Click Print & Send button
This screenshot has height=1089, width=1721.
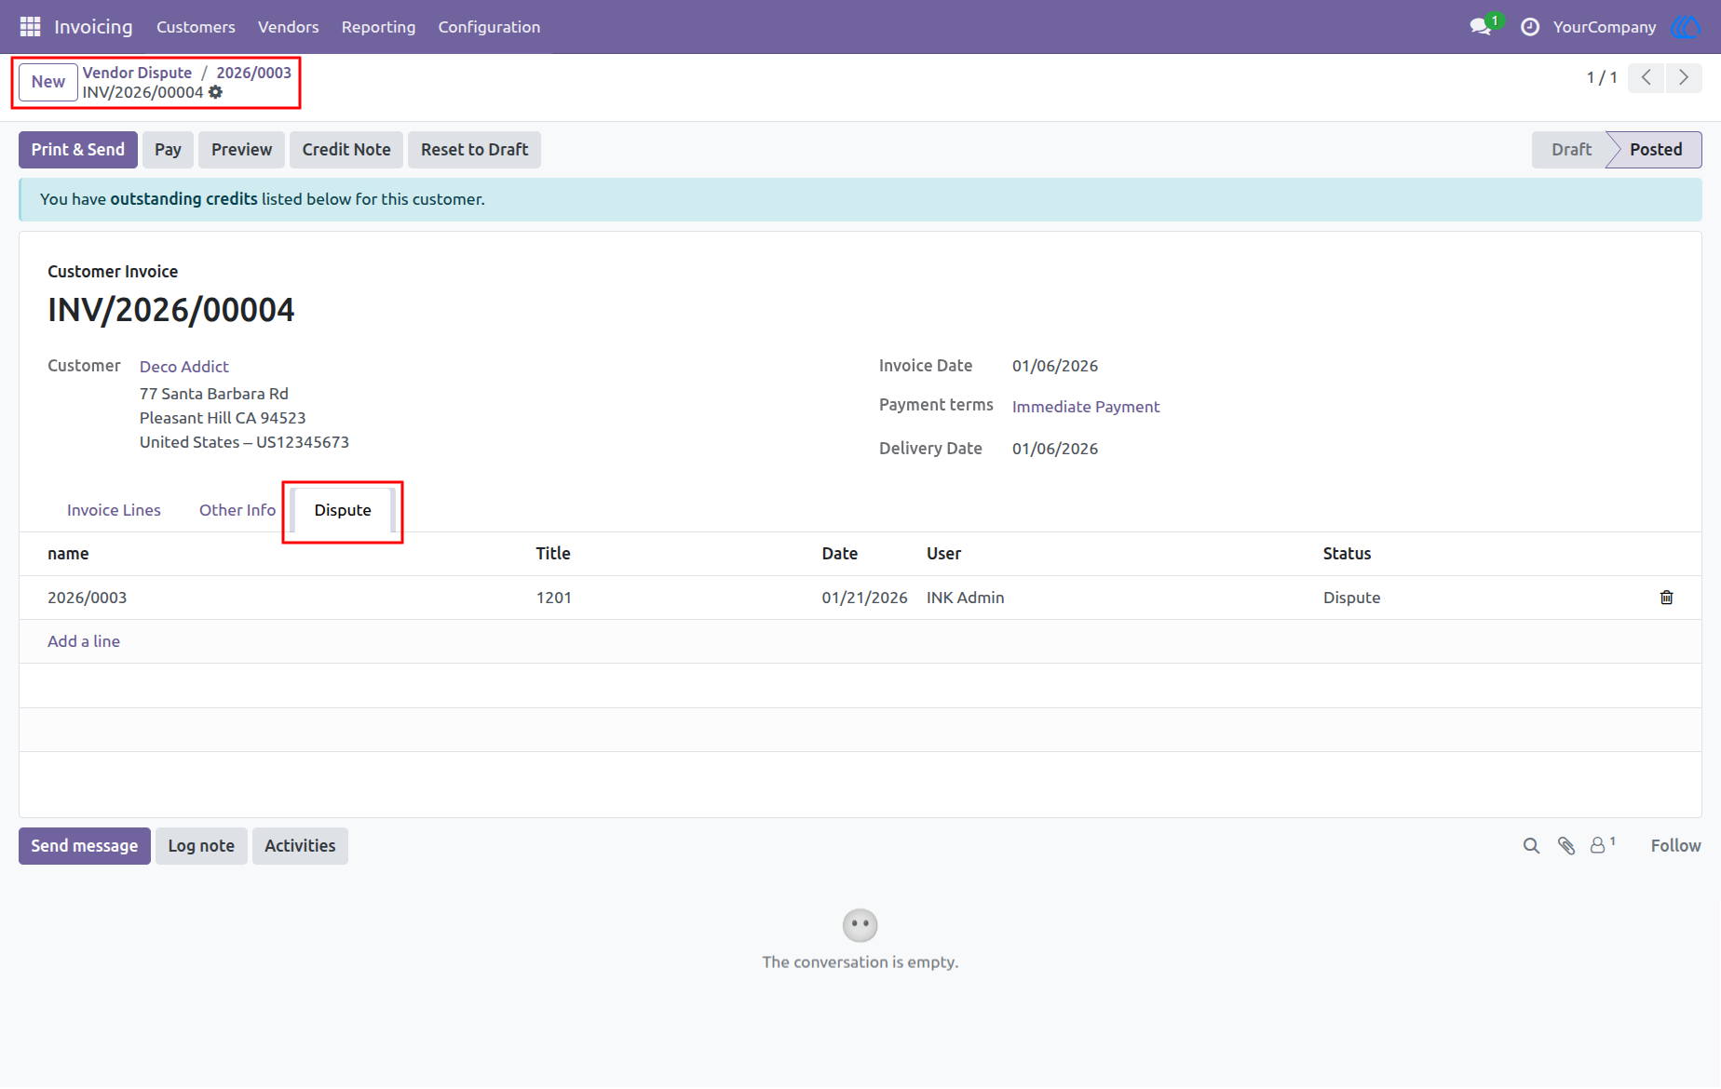[x=78, y=150]
